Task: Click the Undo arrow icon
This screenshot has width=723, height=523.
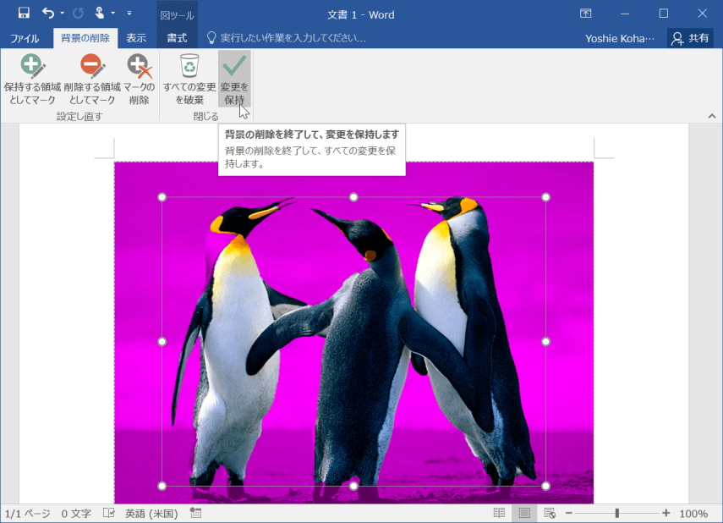Action: [48, 13]
